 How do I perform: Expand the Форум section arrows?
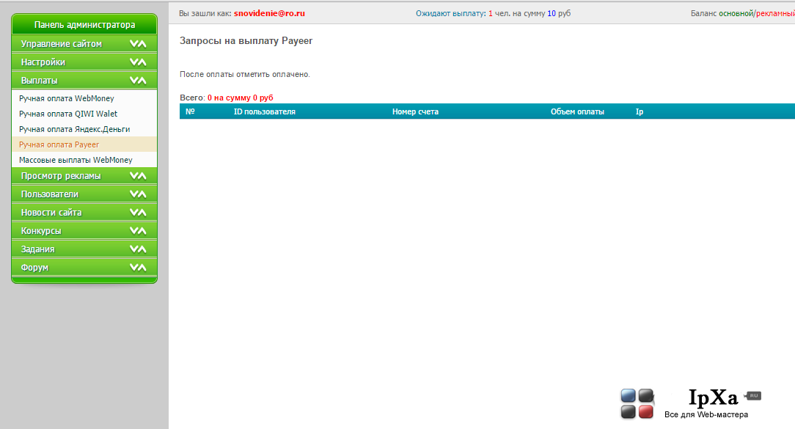[x=138, y=267]
